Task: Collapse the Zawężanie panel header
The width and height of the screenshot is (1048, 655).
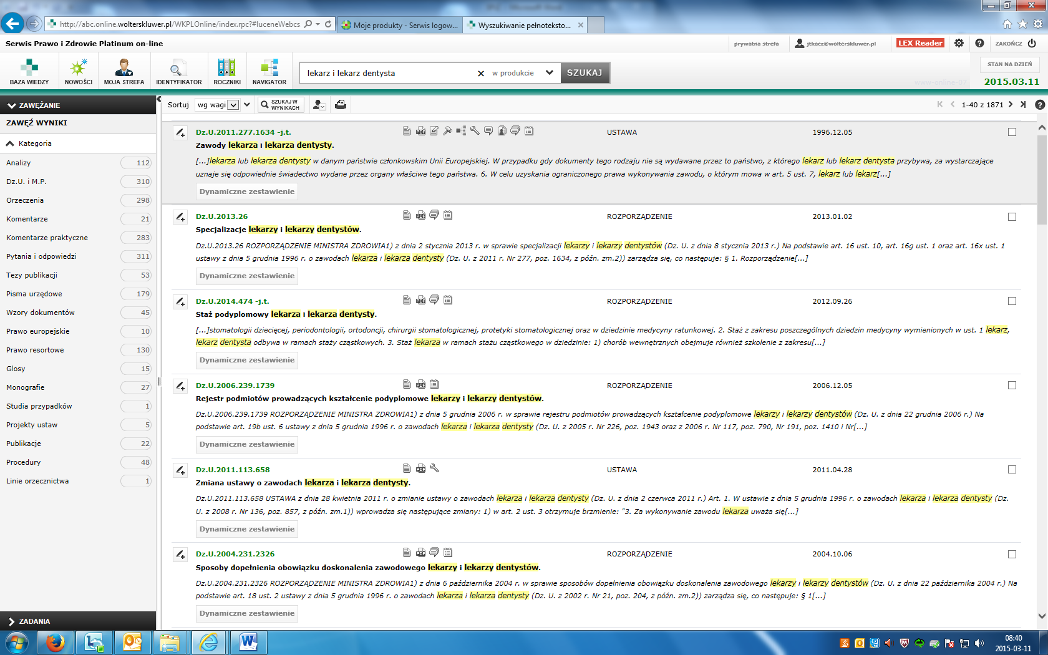Action: tap(78, 105)
